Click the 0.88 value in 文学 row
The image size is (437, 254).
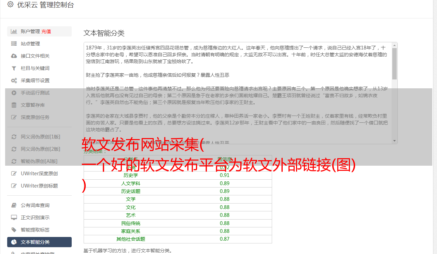click(225, 199)
